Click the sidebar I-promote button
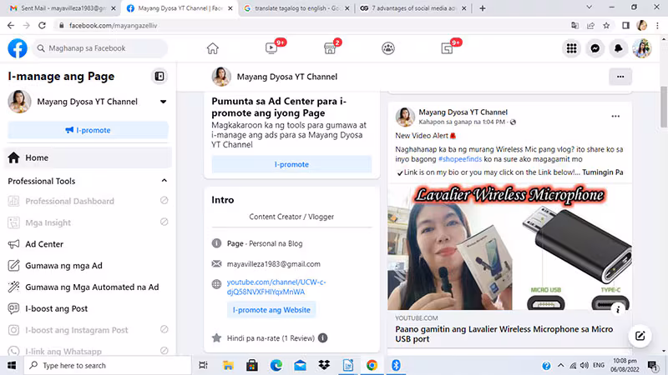Viewport: 668px width, 375px height. pyautogui.click(x=88, y=130)
